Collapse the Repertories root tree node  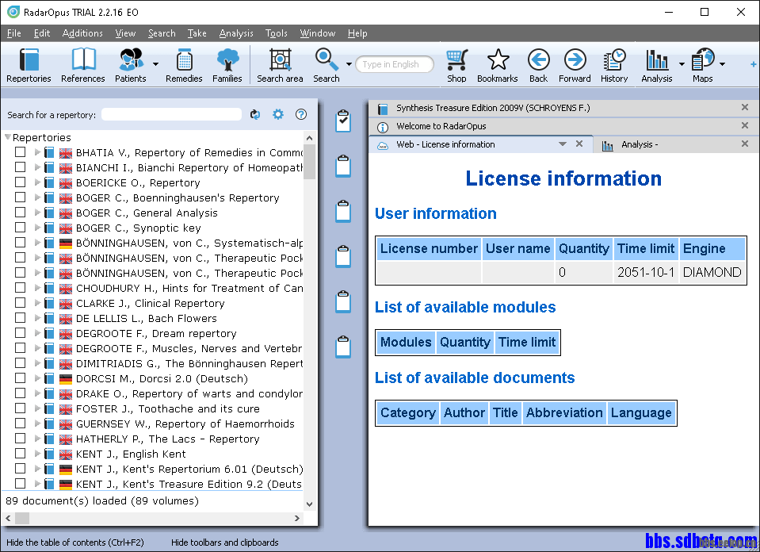click(8, 137)
